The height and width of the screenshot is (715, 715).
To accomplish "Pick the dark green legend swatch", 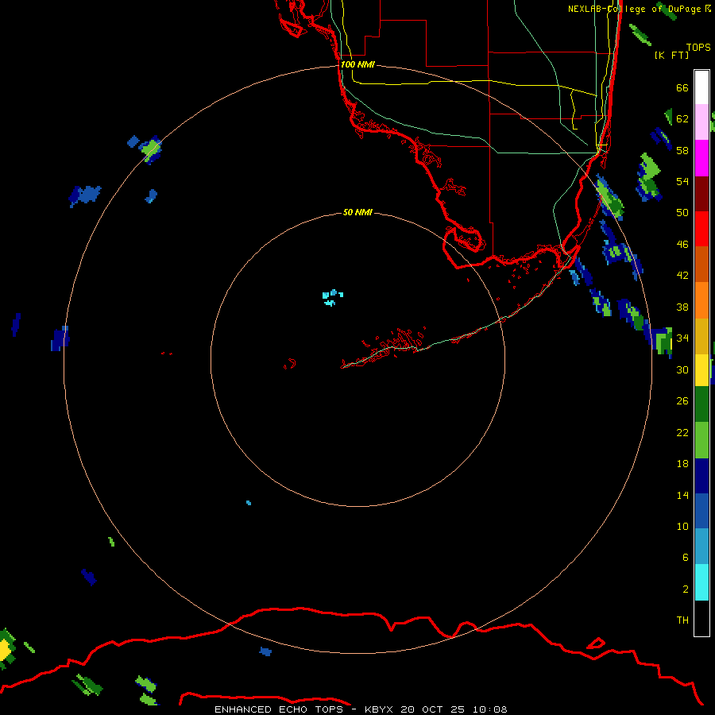I will [x=701, y=404].
